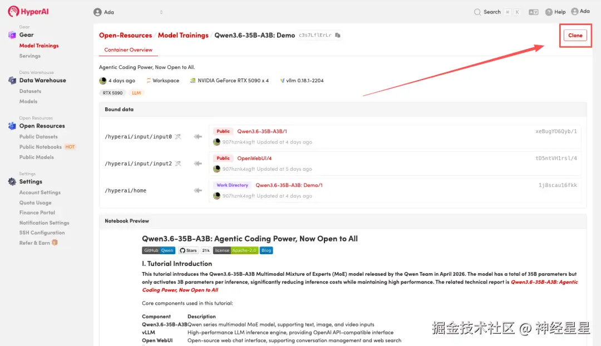Click the Work Directory badge

232,185
